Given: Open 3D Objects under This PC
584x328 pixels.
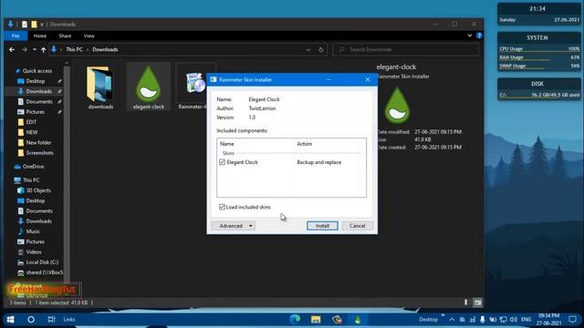Looking at the screenshot, I should pyautogui.click(x=38, y=190).
